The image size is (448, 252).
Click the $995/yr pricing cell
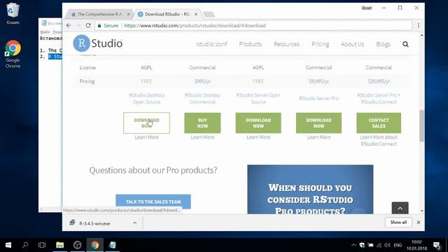202,81
